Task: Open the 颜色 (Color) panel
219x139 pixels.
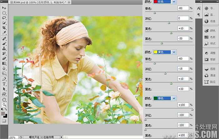Action: [x=210, y=31]
